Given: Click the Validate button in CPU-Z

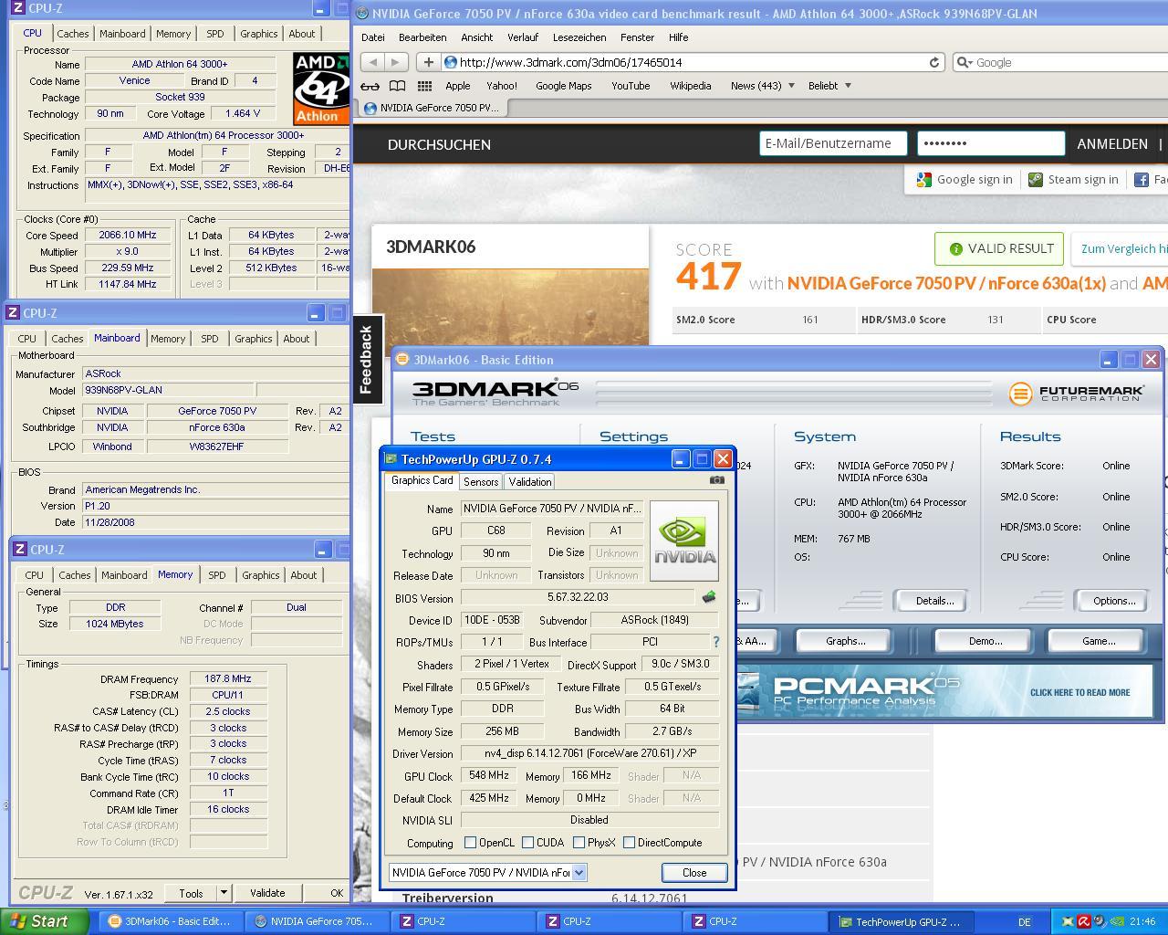Looking at the screenshot, I should (x=267, y=893).
